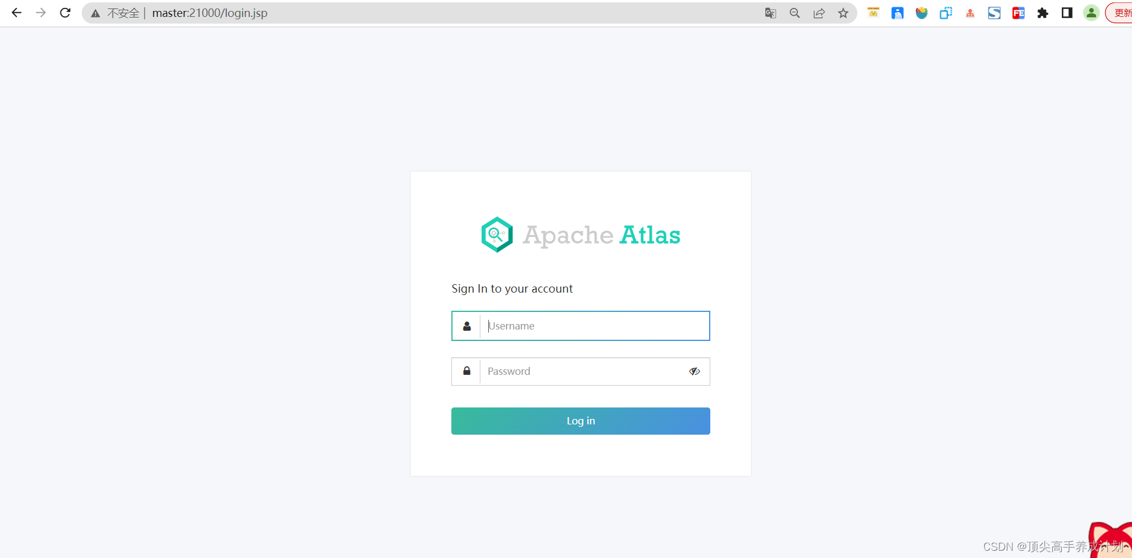
Task: Click the lock icon beside Password
Action: [x=466, y=371]
